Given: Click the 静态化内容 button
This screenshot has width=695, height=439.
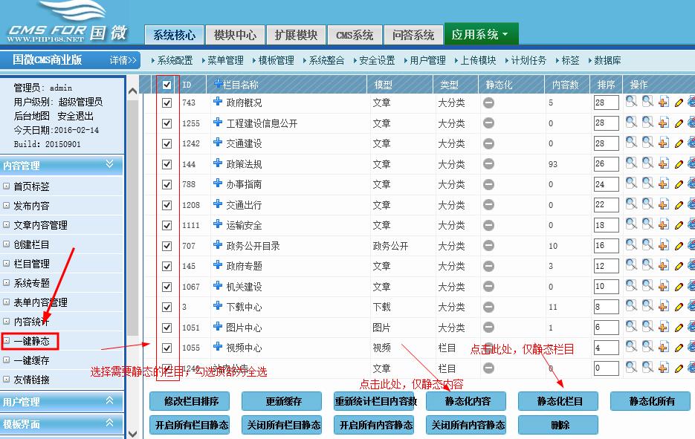Looking at the screenshot, I should click(x=467, y=401).
